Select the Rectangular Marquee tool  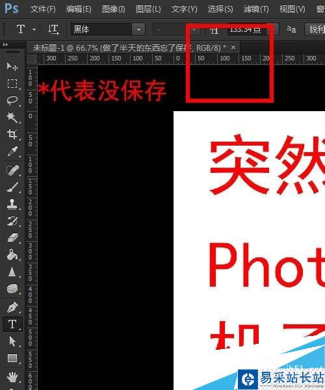click(12, 84)
